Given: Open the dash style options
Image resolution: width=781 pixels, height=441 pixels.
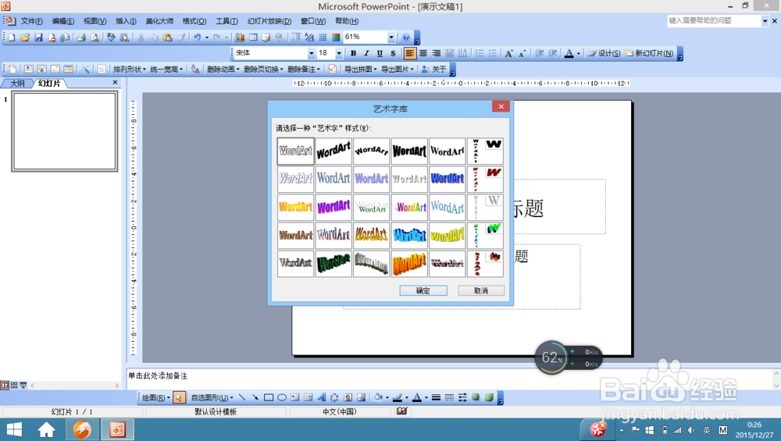Looking at the screenshot, I should (x=449, y=397).
